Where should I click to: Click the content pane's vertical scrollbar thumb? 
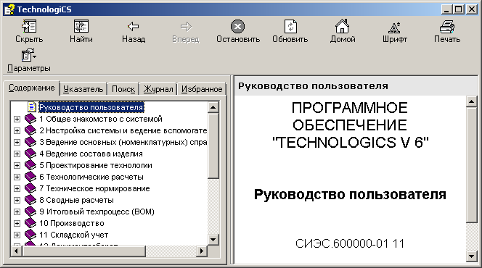click(472, 164)
